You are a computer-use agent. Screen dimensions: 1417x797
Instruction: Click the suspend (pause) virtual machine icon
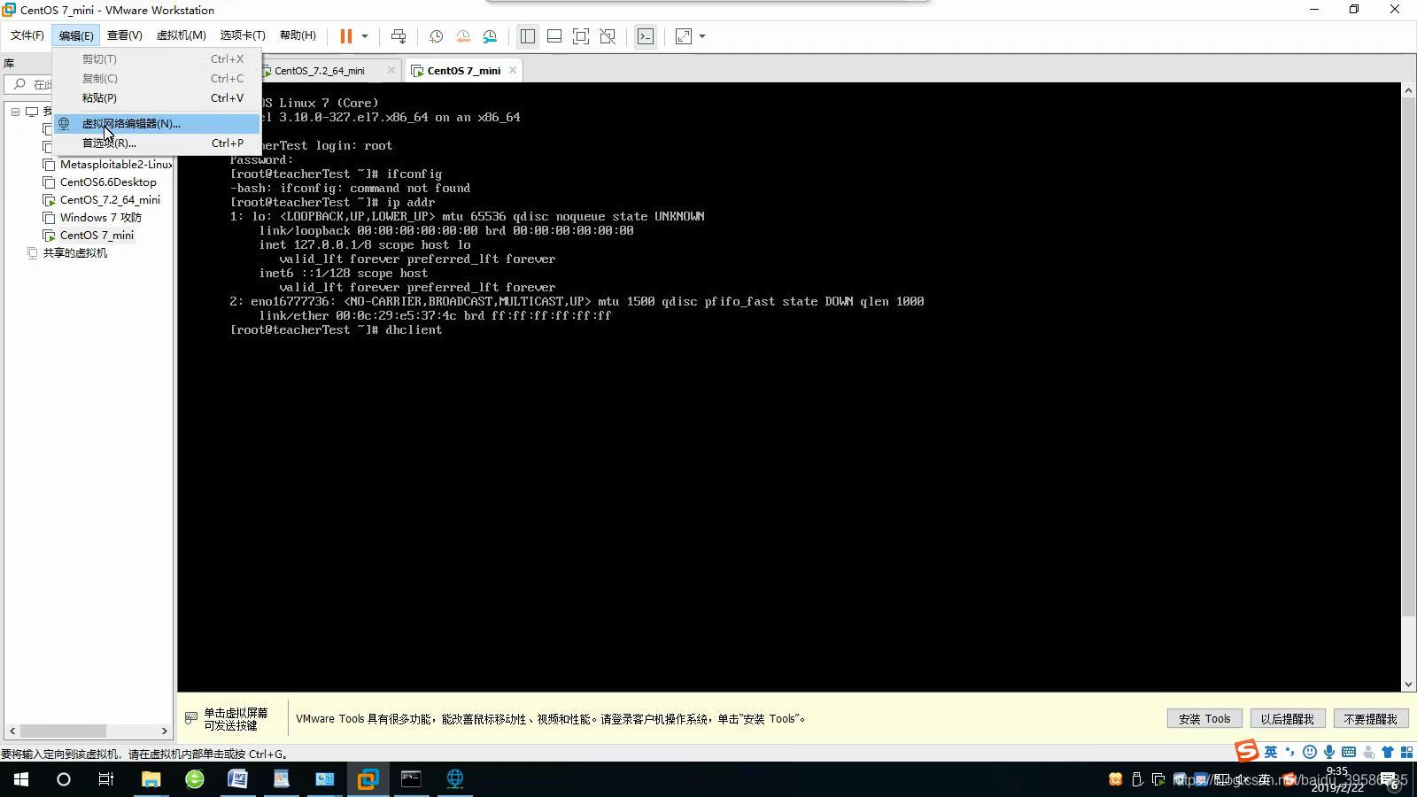(346, 36)
